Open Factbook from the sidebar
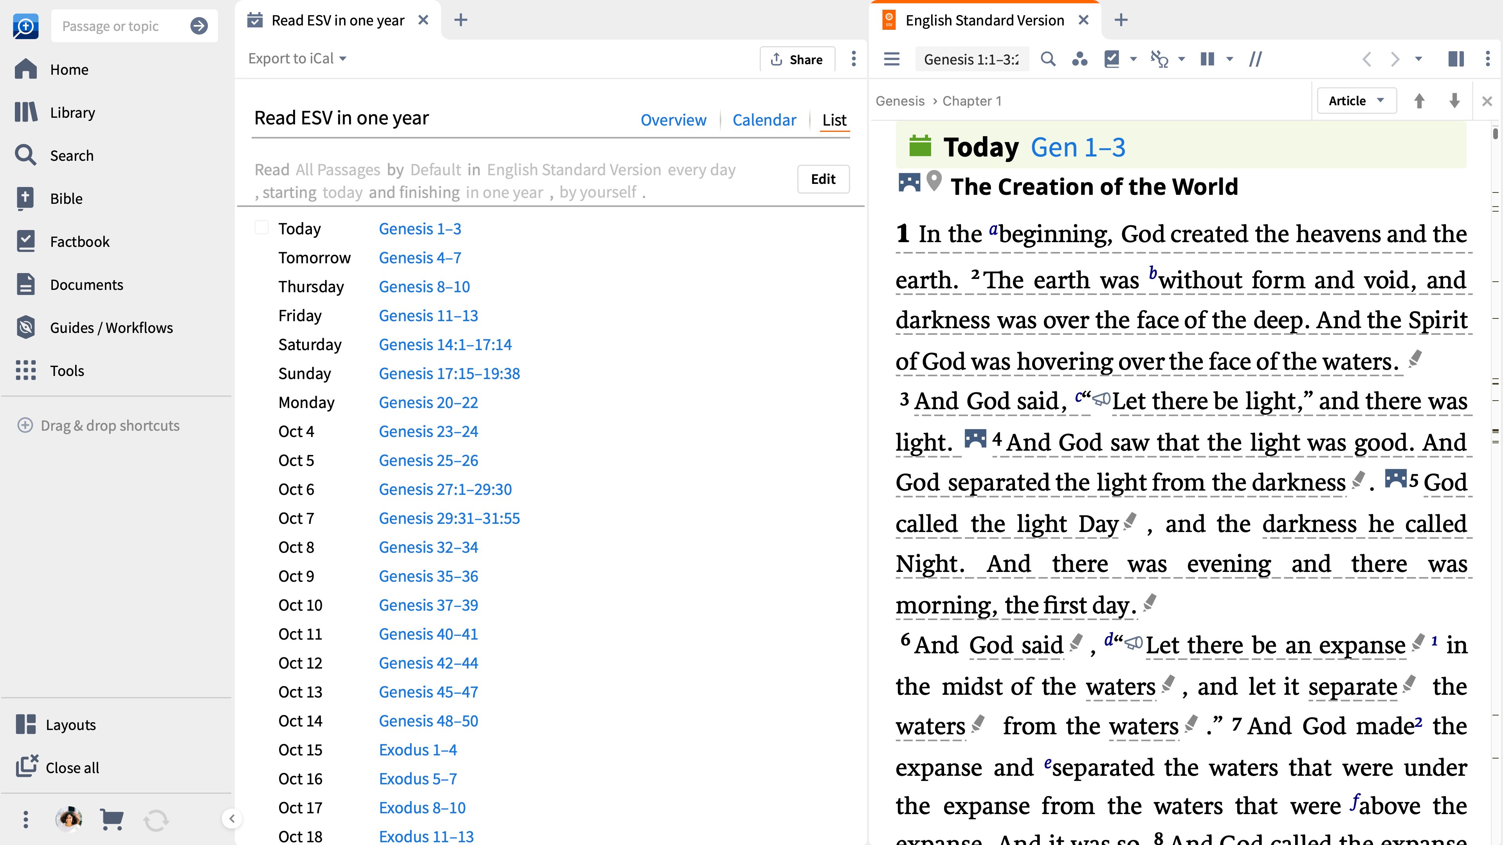The width and height of the screenshot is (1503, 845). click(63, 242)
